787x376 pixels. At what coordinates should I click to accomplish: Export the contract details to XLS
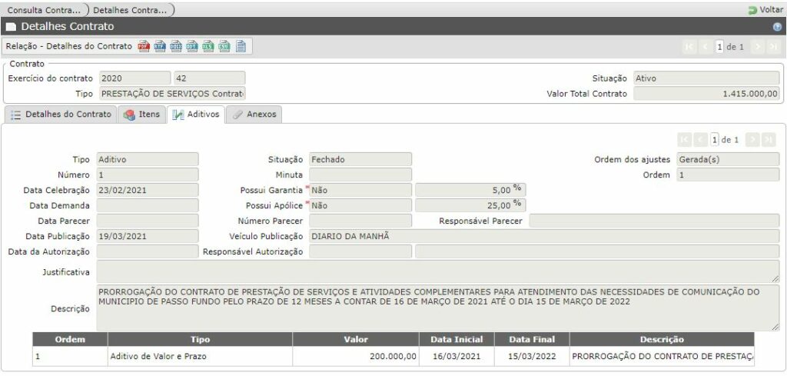(208, 46)
